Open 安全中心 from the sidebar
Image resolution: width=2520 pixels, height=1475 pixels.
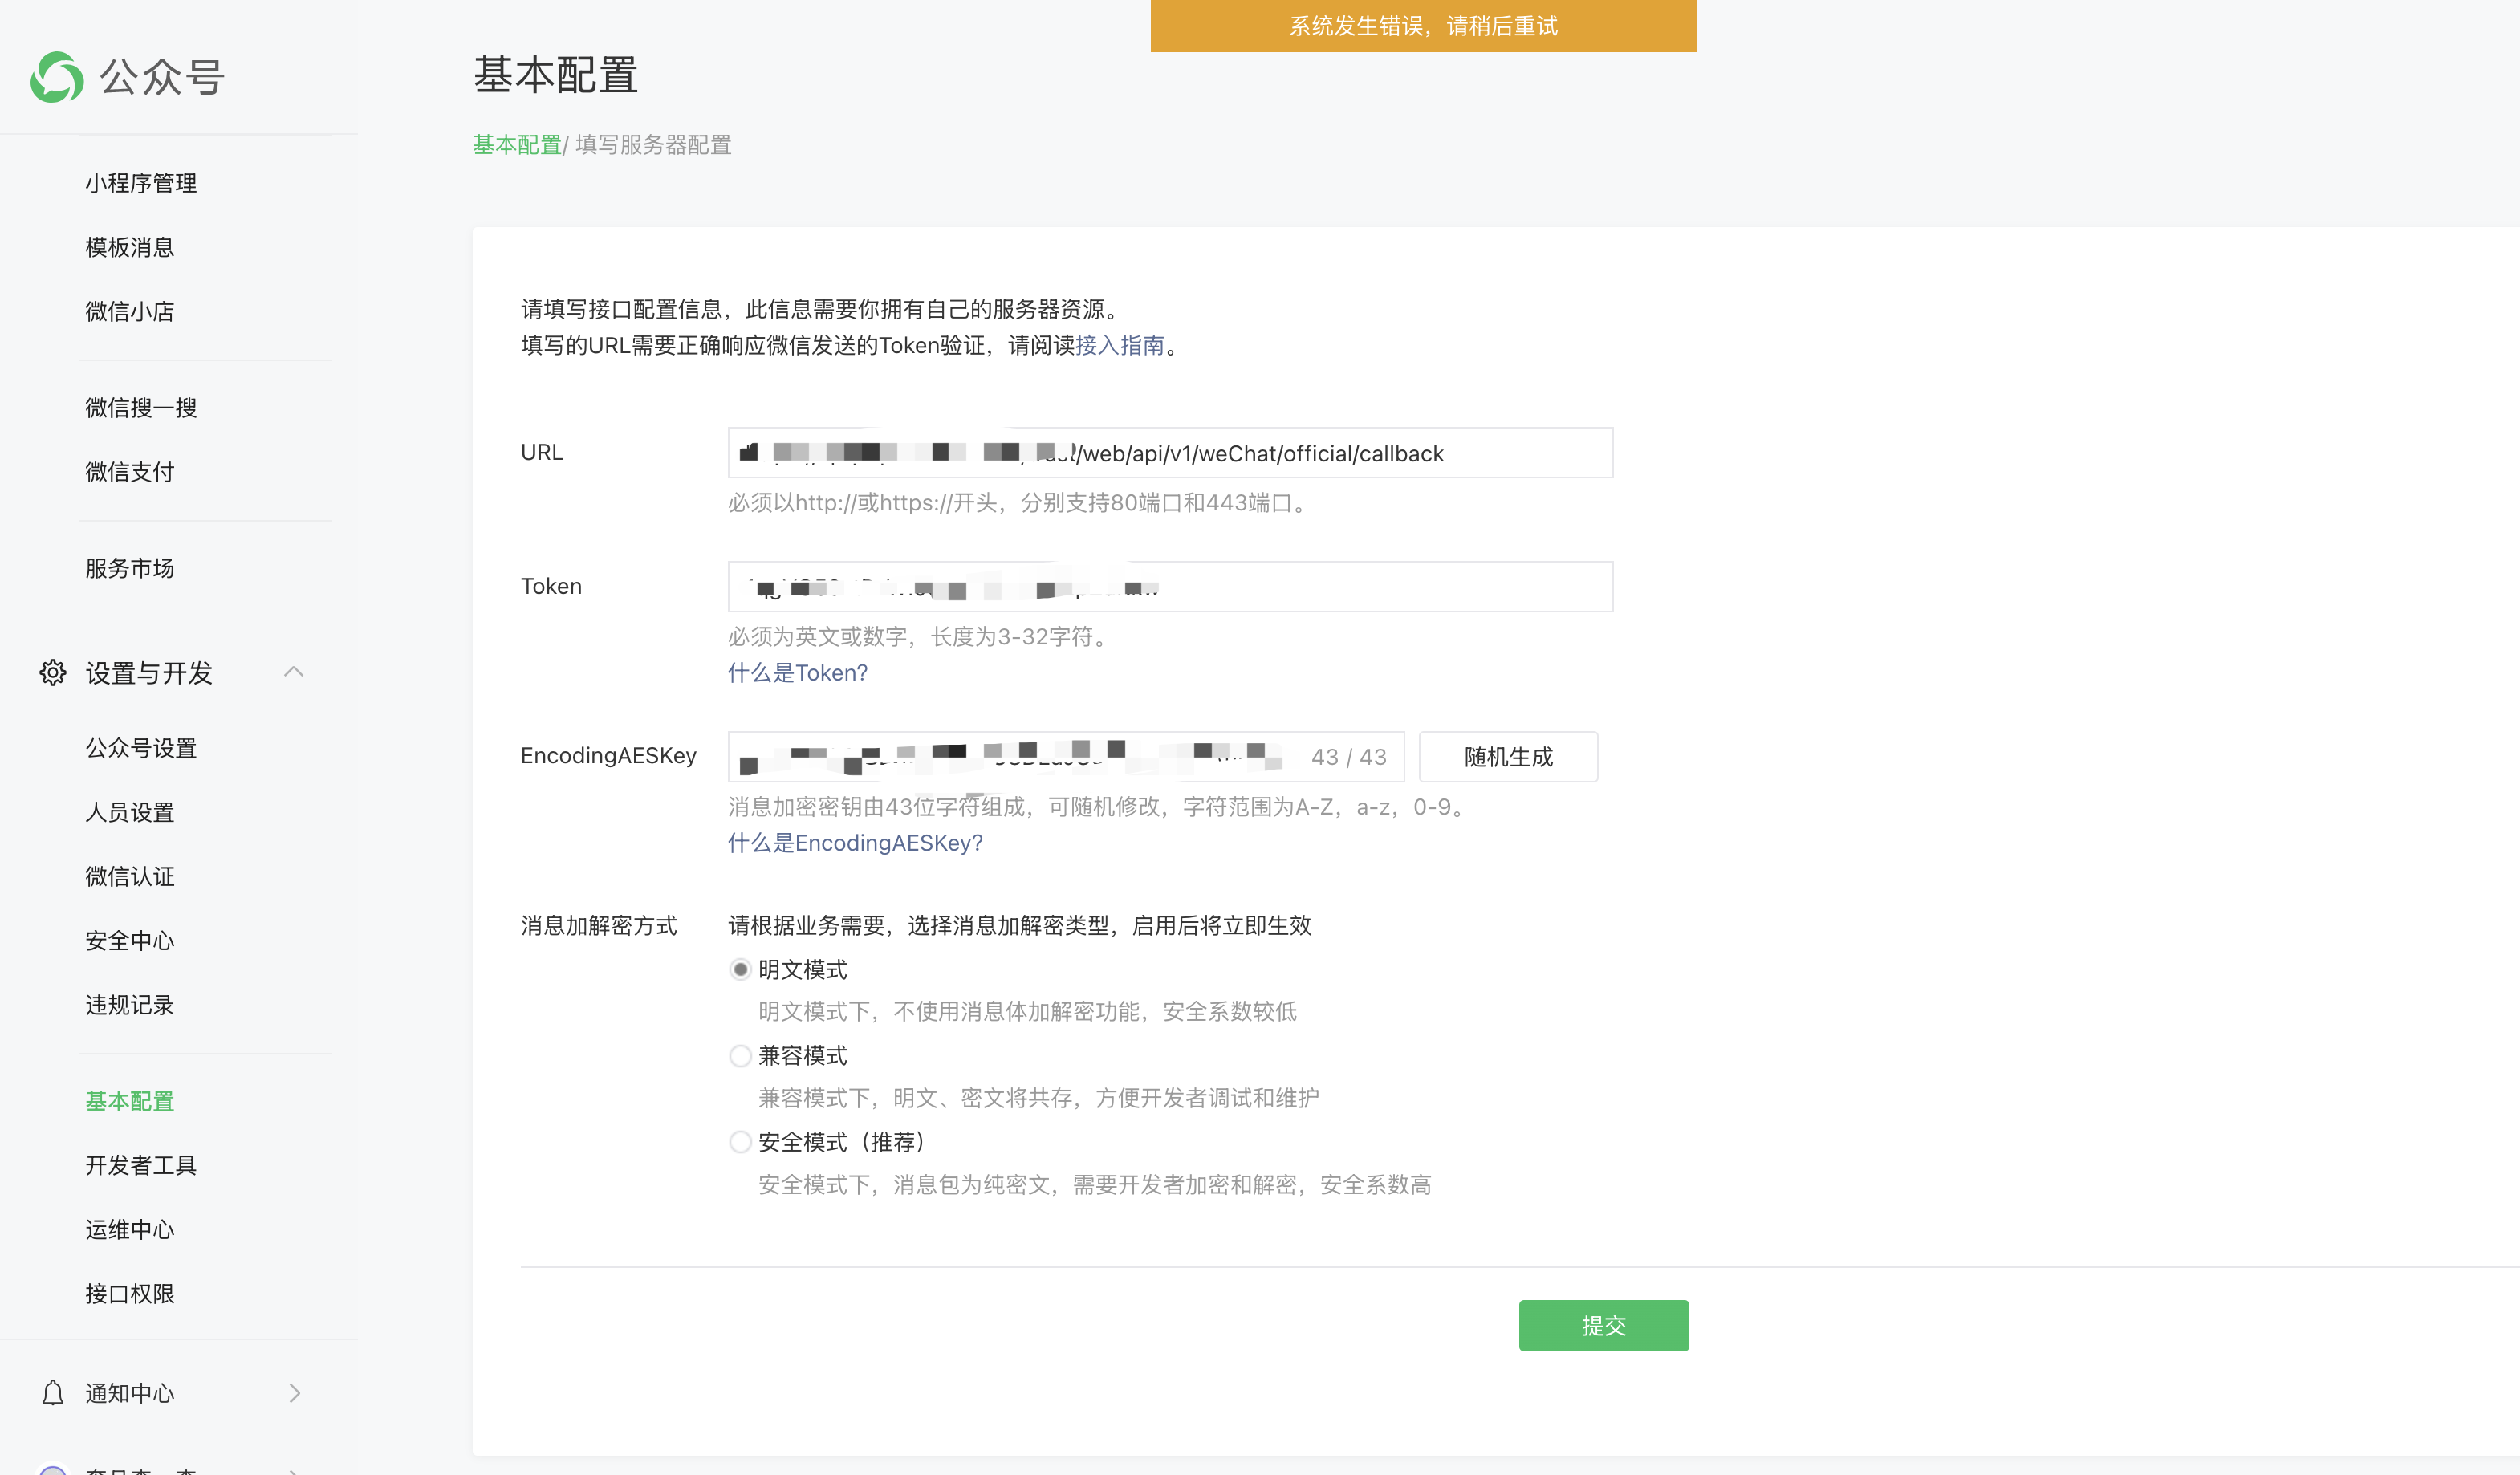pos(130,941)
